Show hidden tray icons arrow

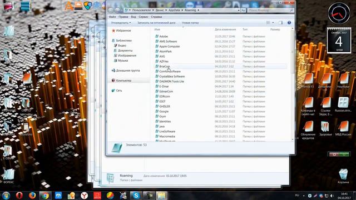pos(304,196)
